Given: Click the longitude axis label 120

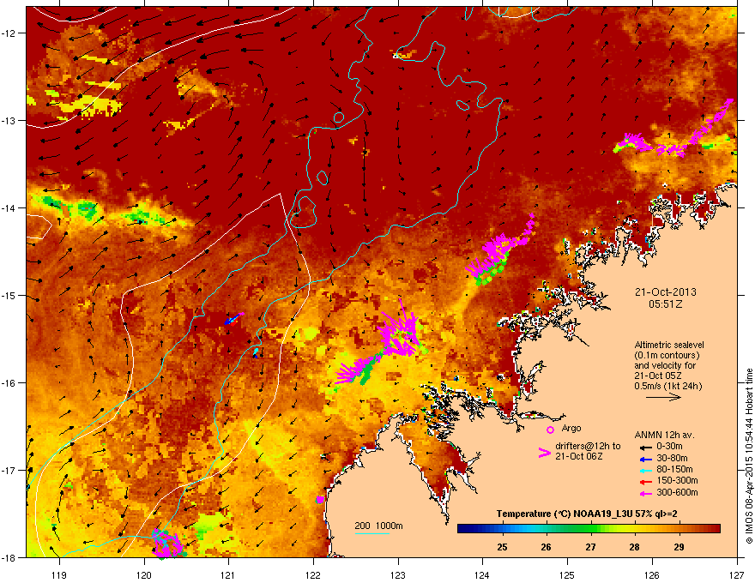Looking at the screenshot, I should [x=143, y=574].
